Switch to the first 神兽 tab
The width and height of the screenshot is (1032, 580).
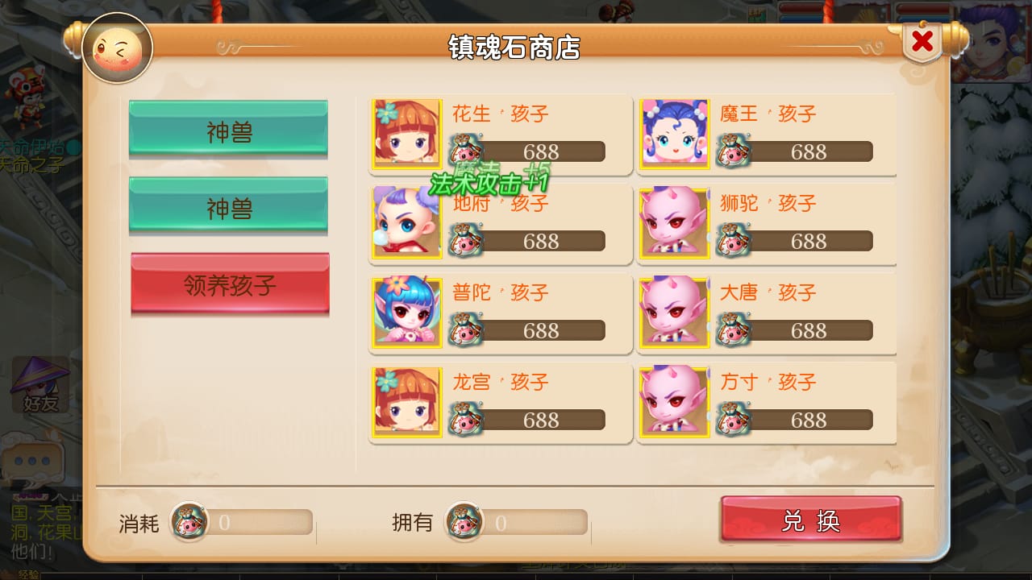(228, 129)
